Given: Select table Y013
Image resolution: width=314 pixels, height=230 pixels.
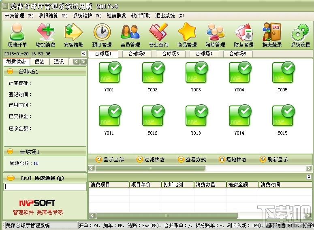Looking at the screenshot, I should (196, 120).
